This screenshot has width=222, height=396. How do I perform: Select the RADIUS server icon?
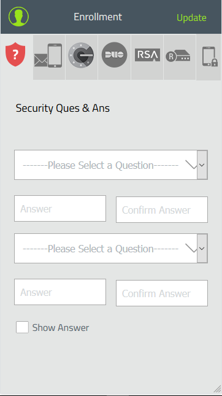180,57
